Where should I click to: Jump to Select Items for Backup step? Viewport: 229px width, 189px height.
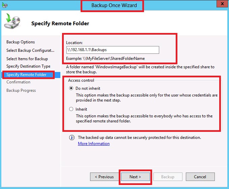(27, 59)
